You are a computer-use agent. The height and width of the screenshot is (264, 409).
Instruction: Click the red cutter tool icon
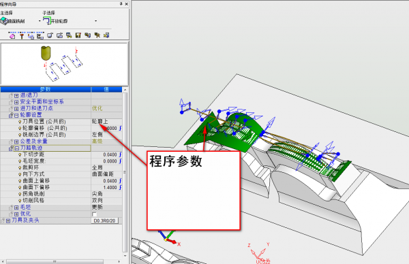[22, 36]
